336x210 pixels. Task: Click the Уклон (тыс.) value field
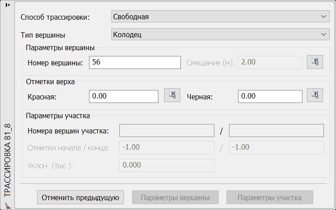(x=167, y=165)
